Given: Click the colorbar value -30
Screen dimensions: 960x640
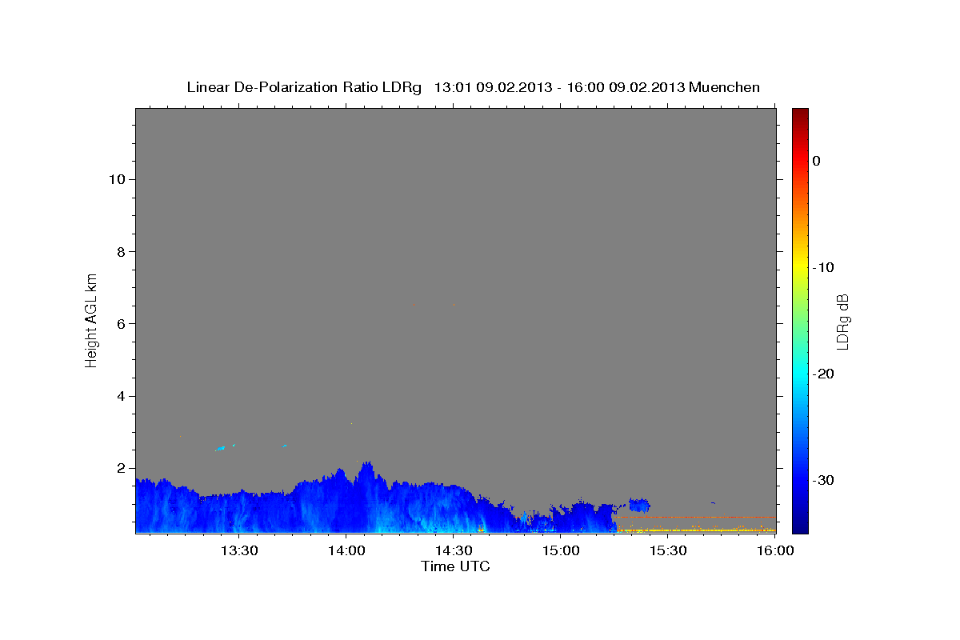Looking at the screenshot, I should click(824, 480).
